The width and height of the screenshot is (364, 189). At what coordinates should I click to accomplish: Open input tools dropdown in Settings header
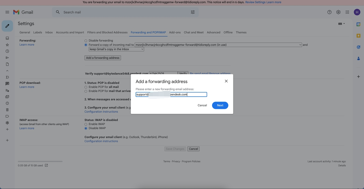point(342,24)
